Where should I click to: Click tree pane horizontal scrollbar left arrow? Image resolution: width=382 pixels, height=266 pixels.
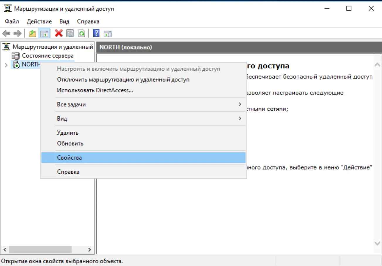(x=5, y=250)
